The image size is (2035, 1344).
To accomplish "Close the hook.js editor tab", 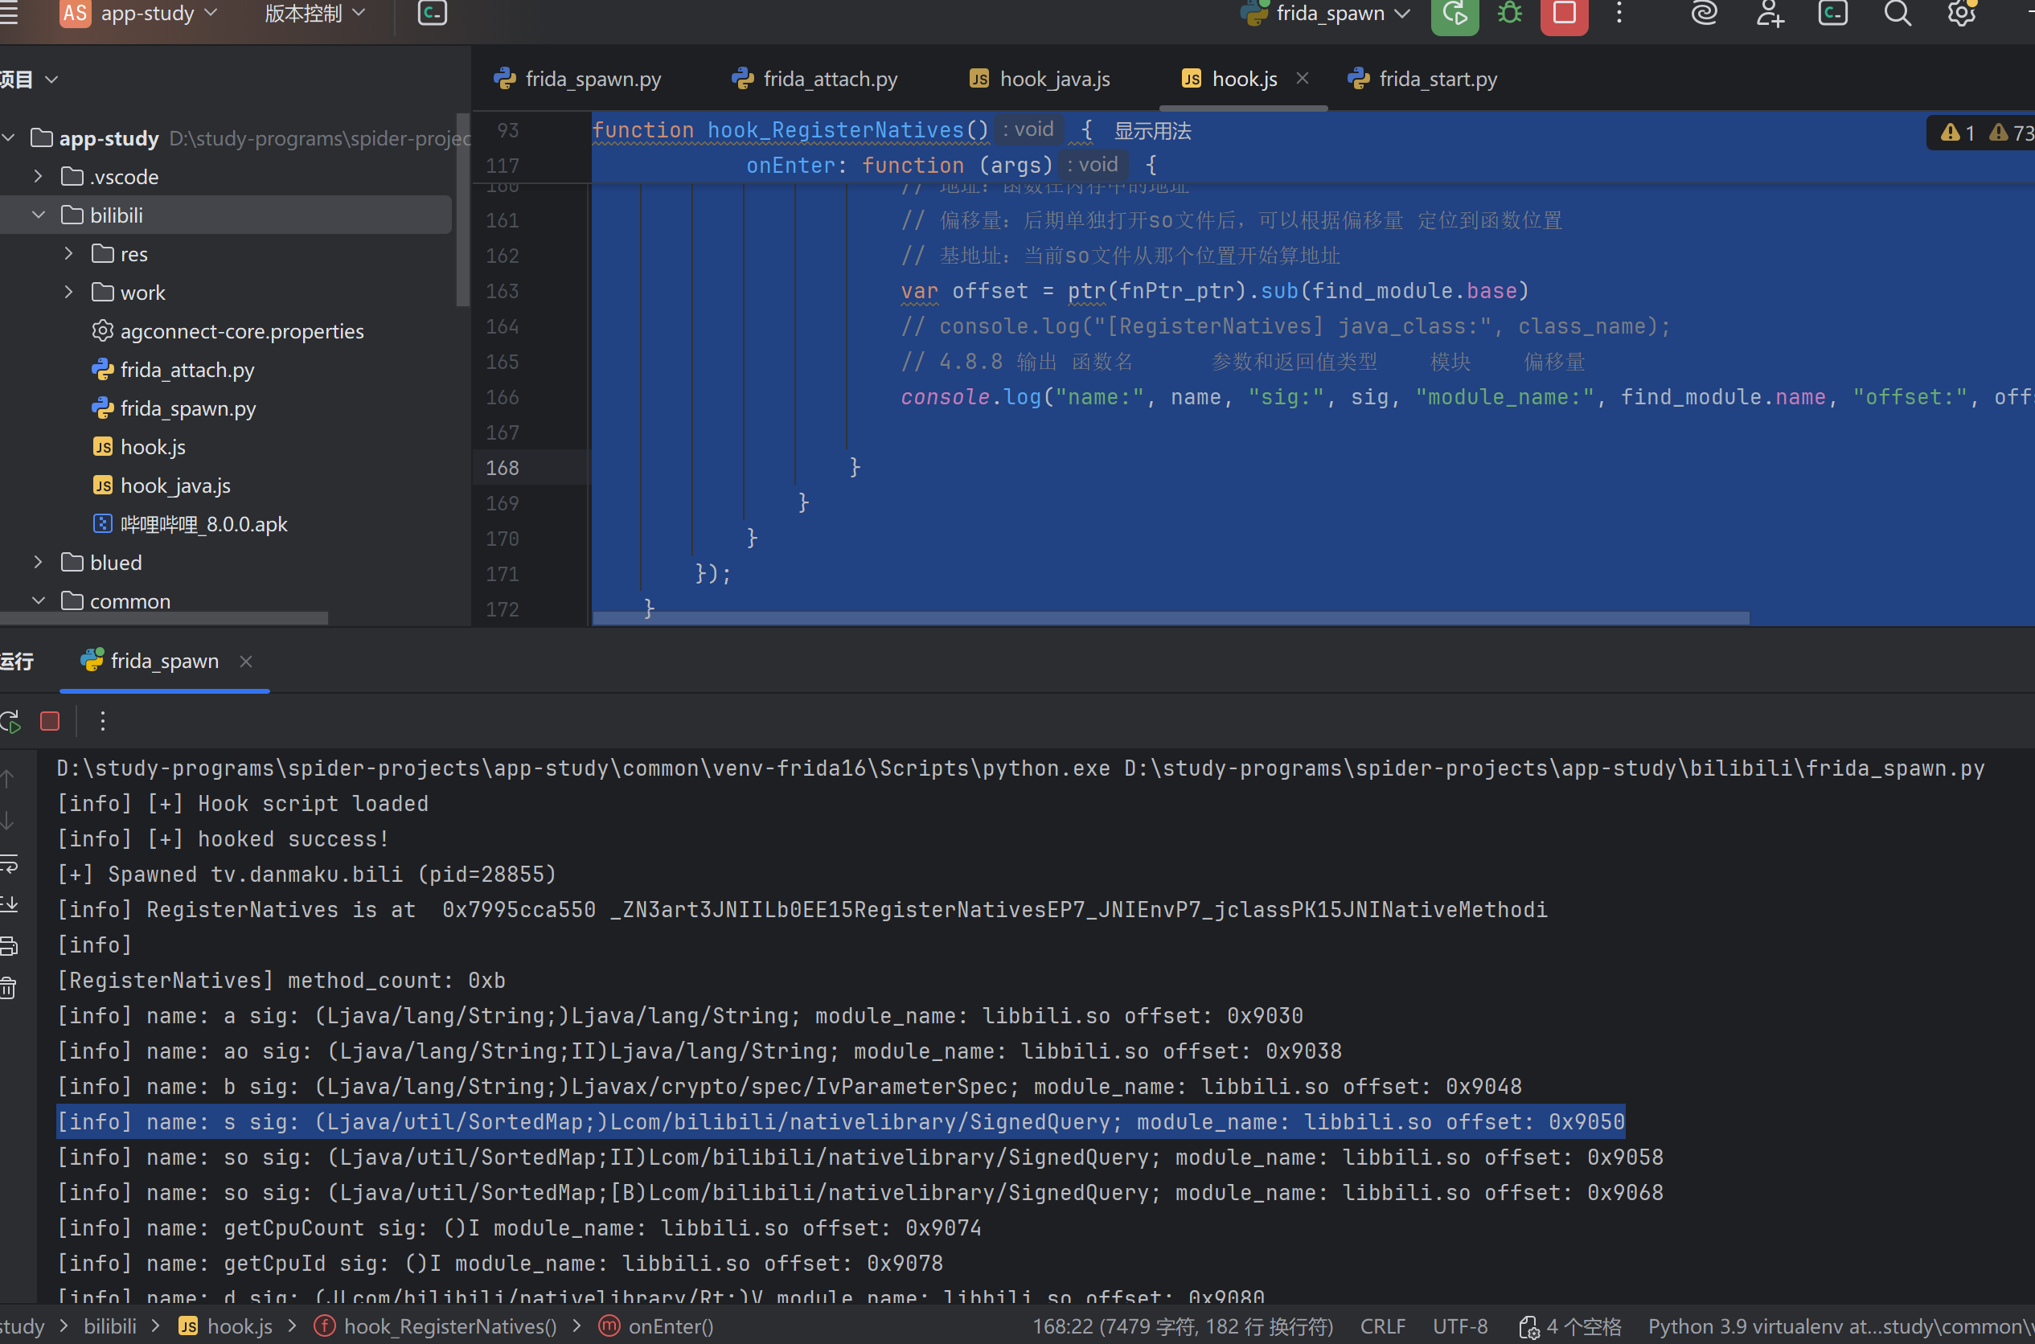I will click(x=1302, y=78).
